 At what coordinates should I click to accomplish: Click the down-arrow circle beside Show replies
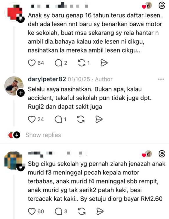(17, 135)
